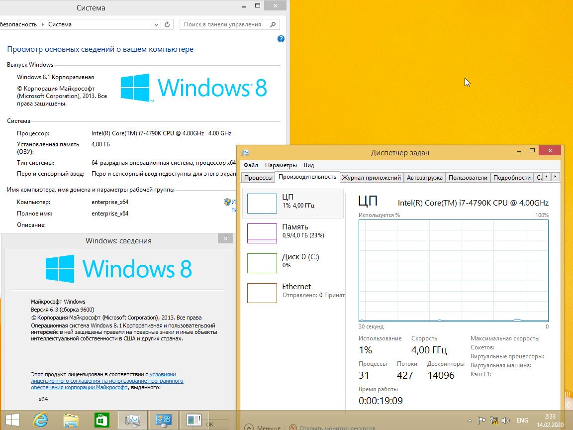Expand the address bar history dropdown
The image size is (573, 430).
[156, 24]
